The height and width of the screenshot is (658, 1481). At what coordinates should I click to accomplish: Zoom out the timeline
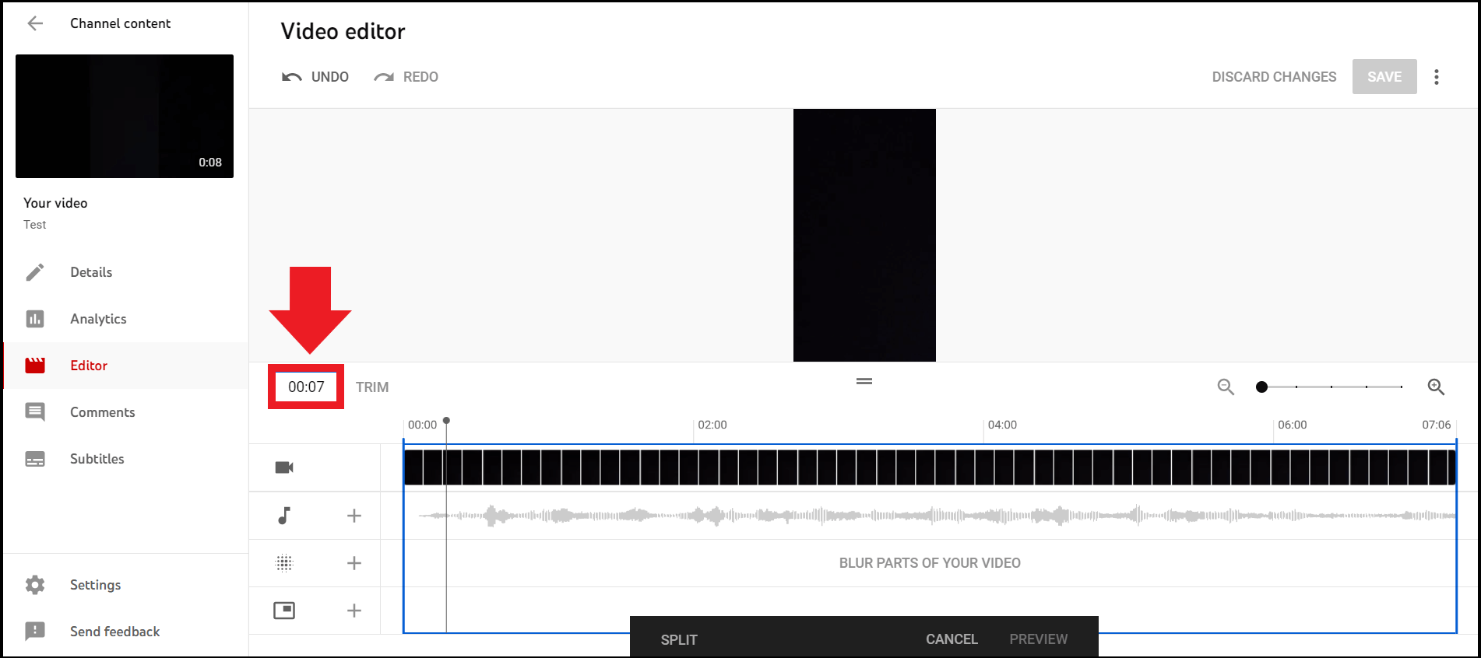1226,387
